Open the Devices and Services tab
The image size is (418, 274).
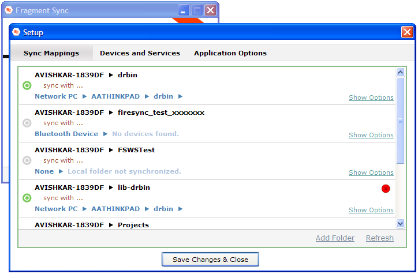140,53
